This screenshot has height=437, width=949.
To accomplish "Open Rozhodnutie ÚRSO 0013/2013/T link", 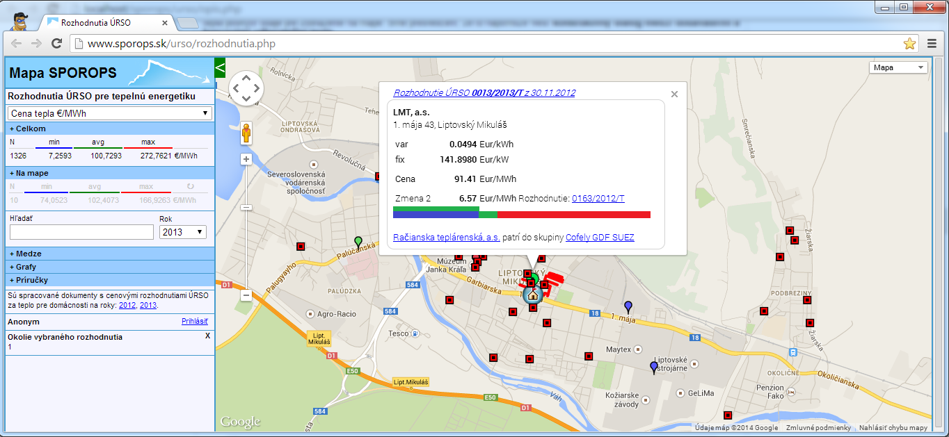I will pyautogui.click(x=484, y=92).
